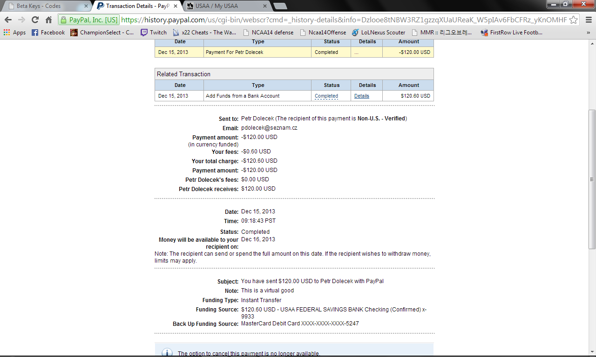596x357 pixels.
Task: Click the page scrollbar thumb
Action: click(x=592, y=179)
